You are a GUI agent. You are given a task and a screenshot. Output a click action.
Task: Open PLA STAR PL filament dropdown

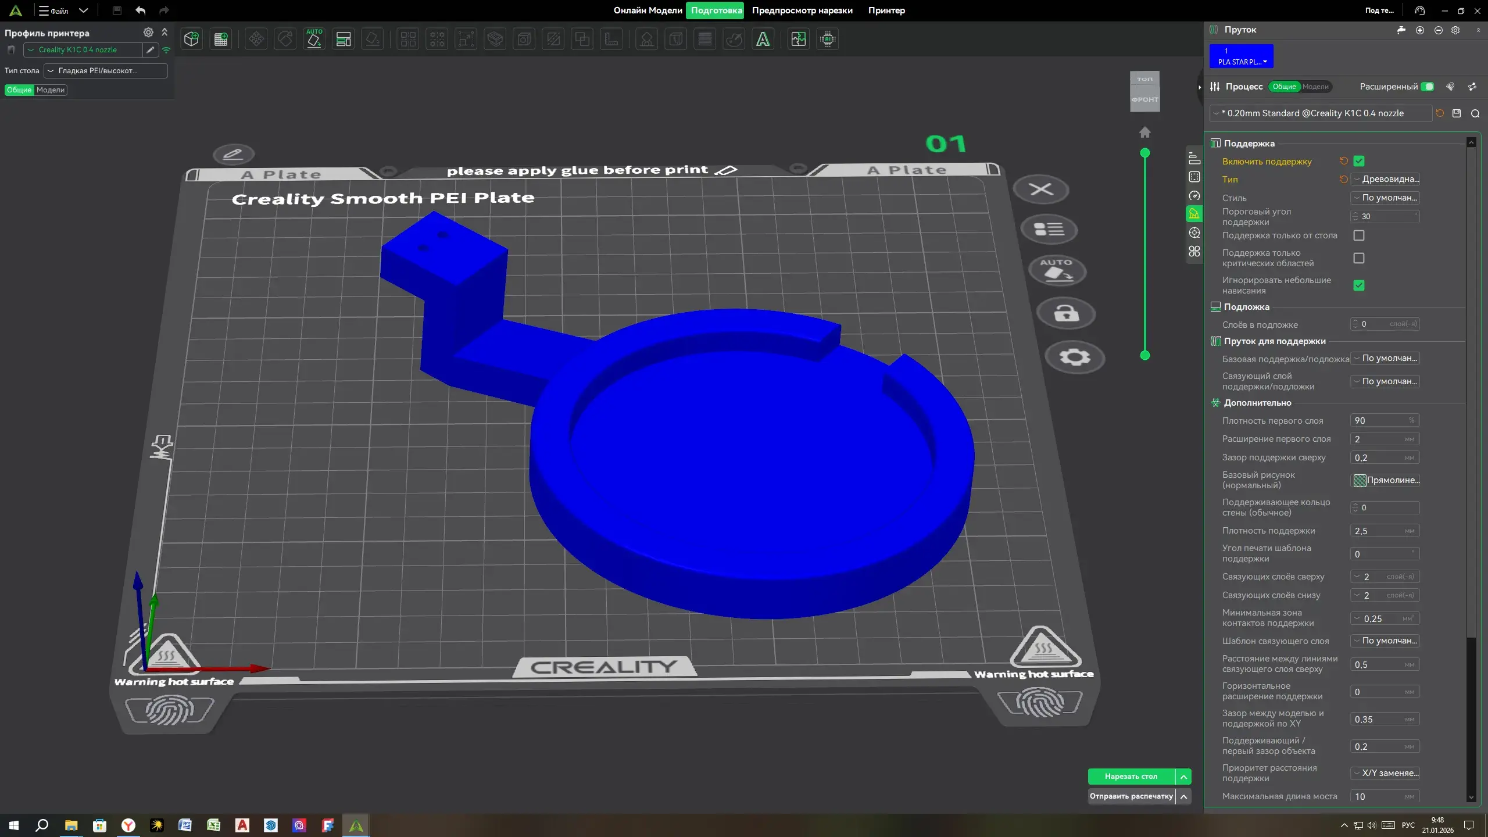click(x=1242, y=56)
